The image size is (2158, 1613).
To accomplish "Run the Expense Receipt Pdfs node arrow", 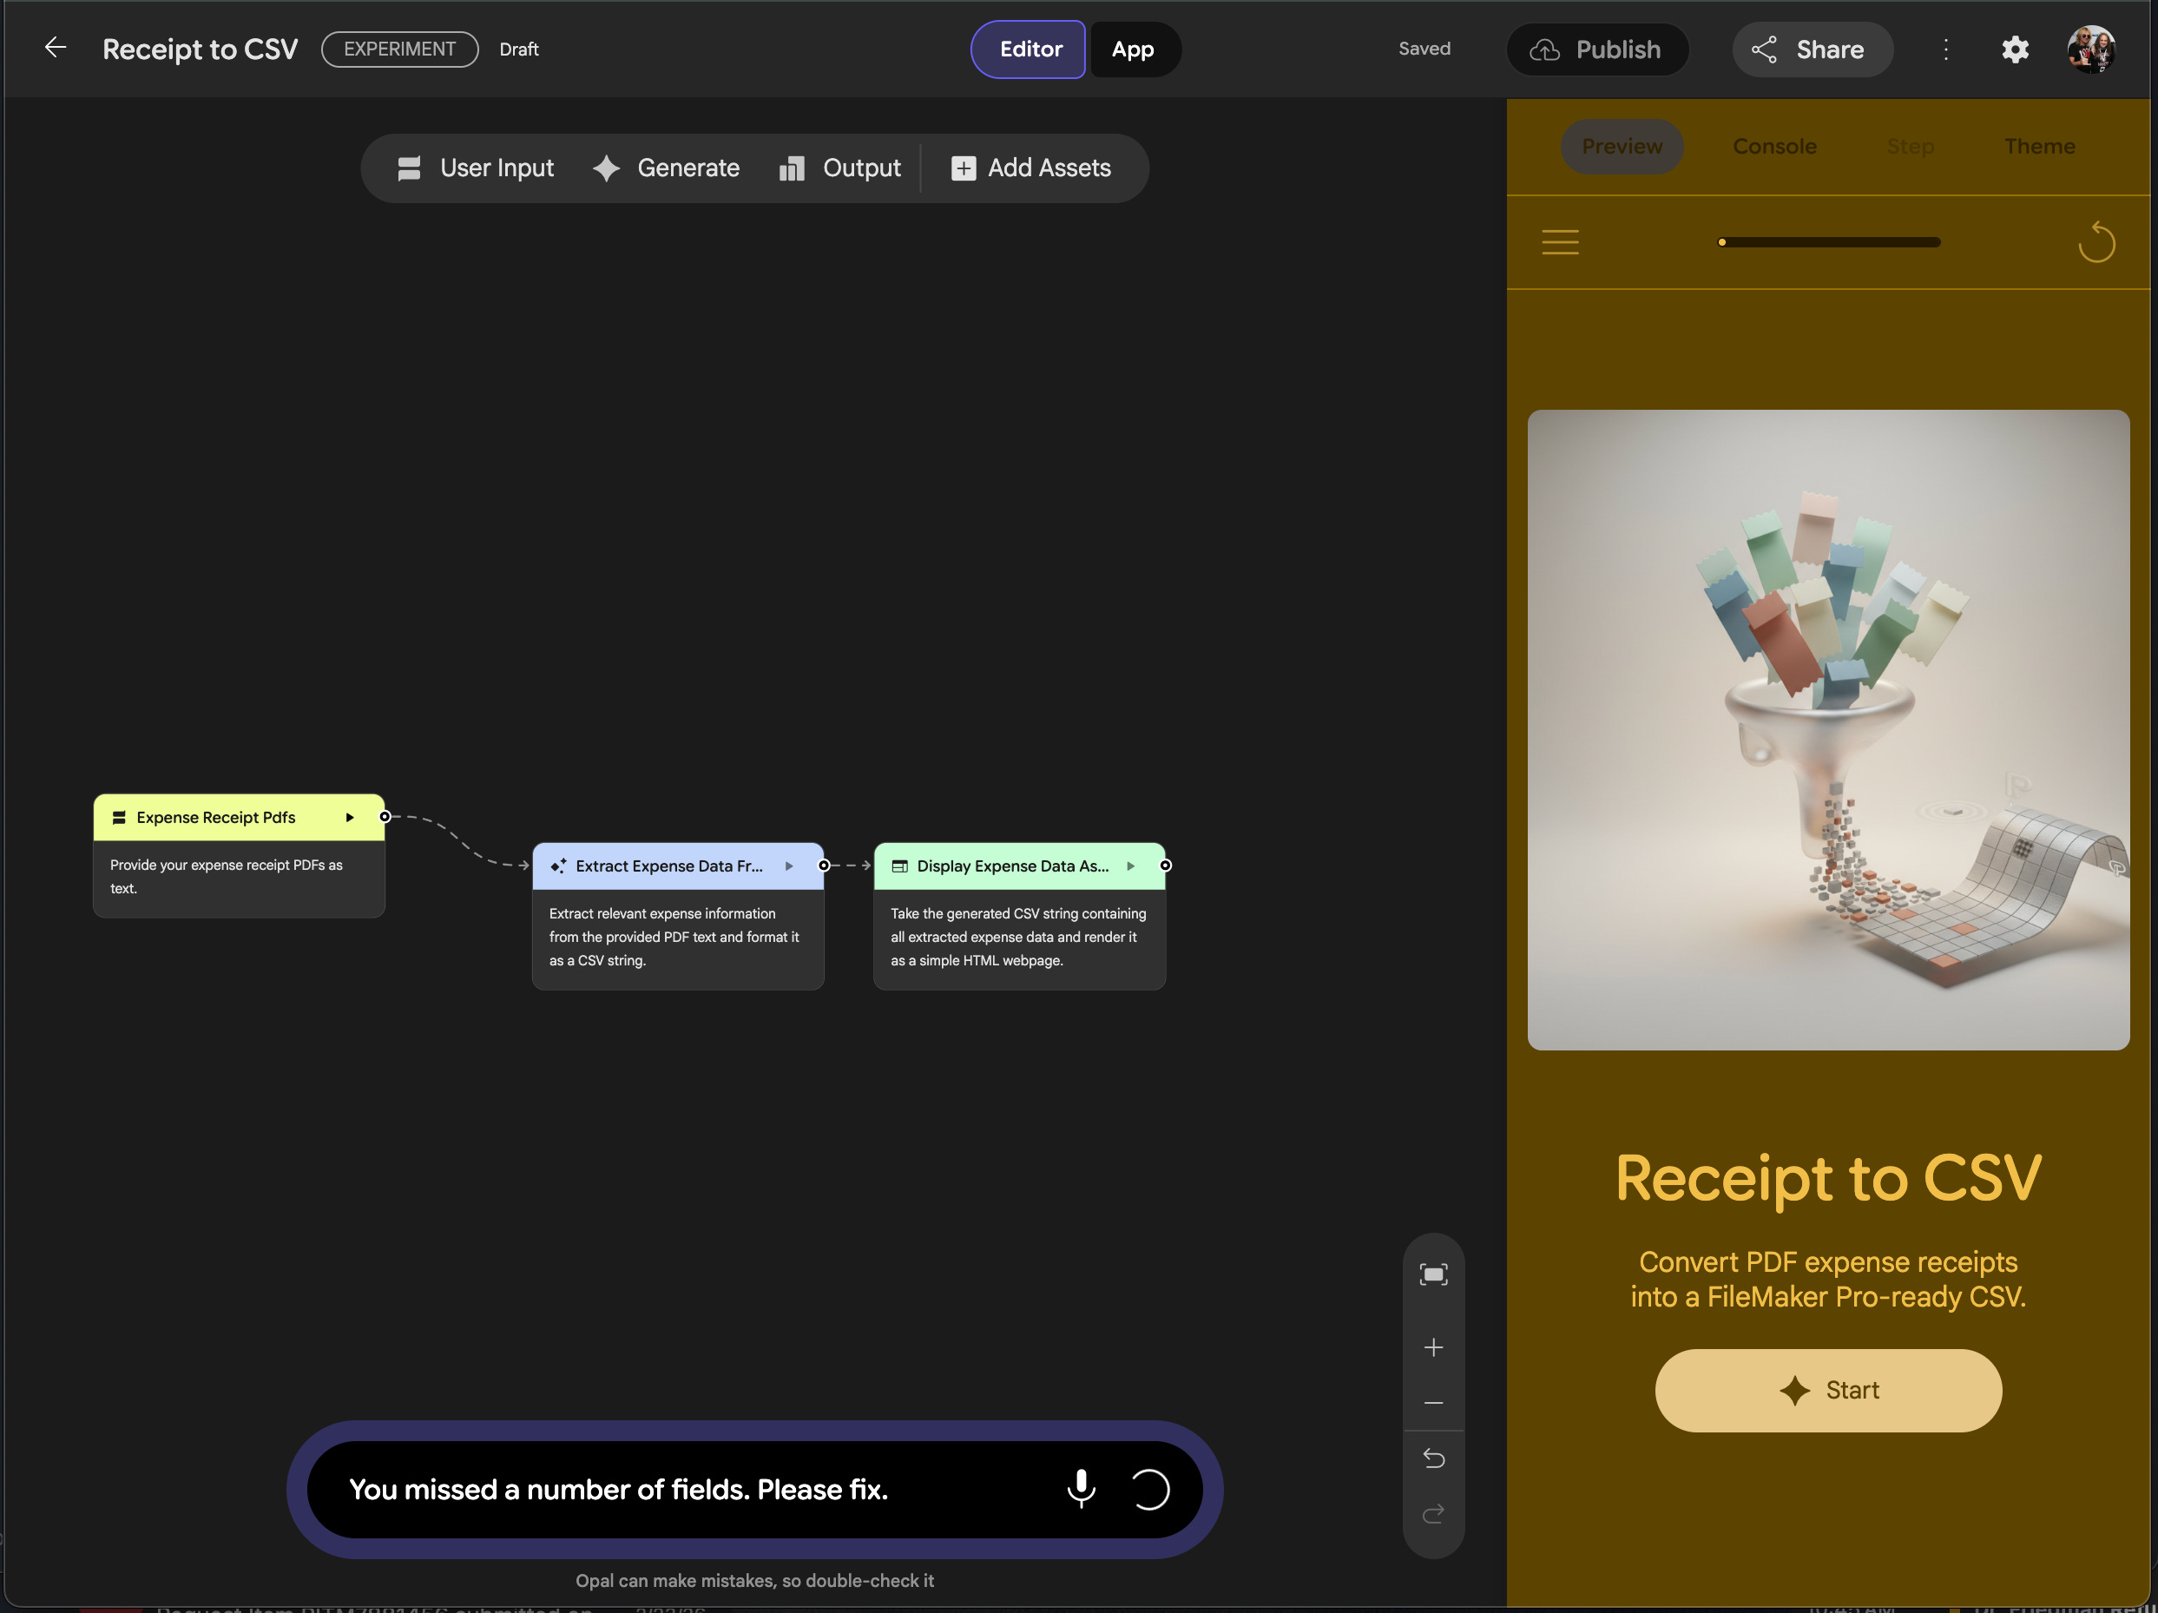I will (349, 818).
